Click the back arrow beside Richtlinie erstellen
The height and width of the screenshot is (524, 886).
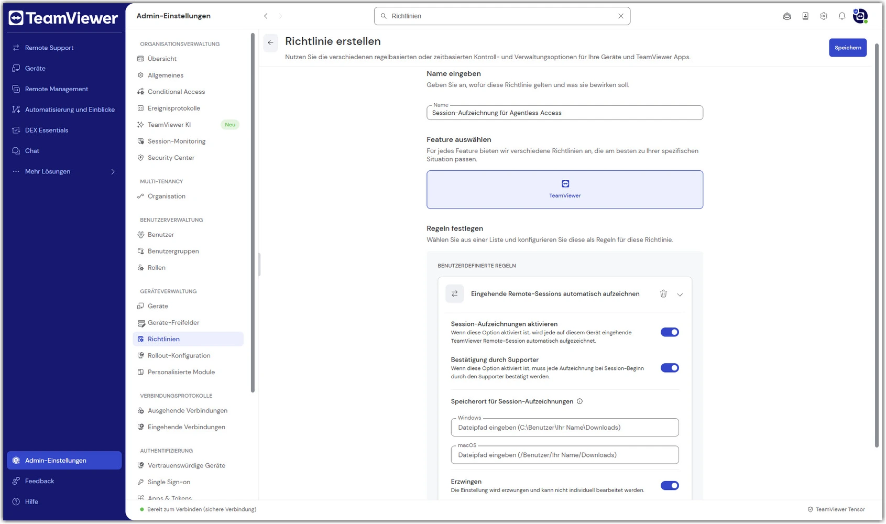(x=270, y=43)
